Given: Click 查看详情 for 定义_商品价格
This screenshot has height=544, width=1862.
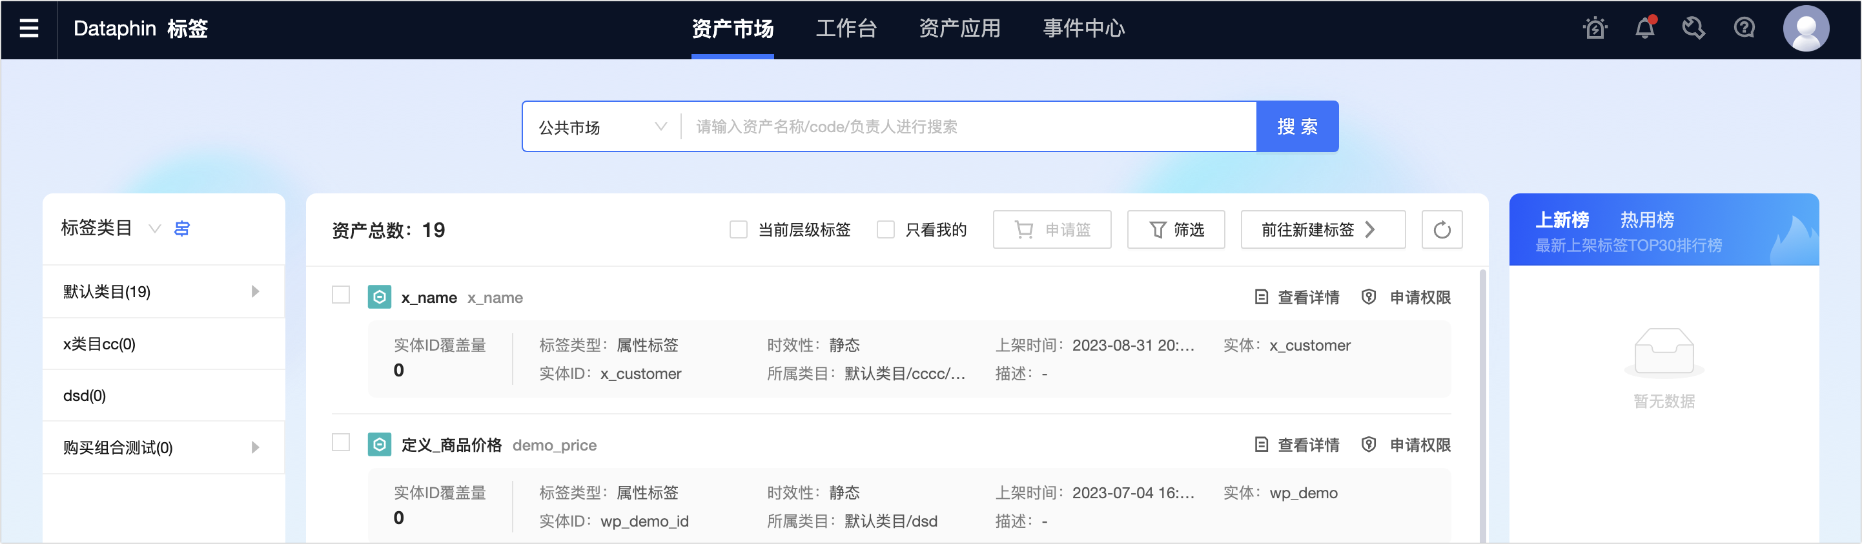Looking at the screenshot, I should click(1308, 445).
